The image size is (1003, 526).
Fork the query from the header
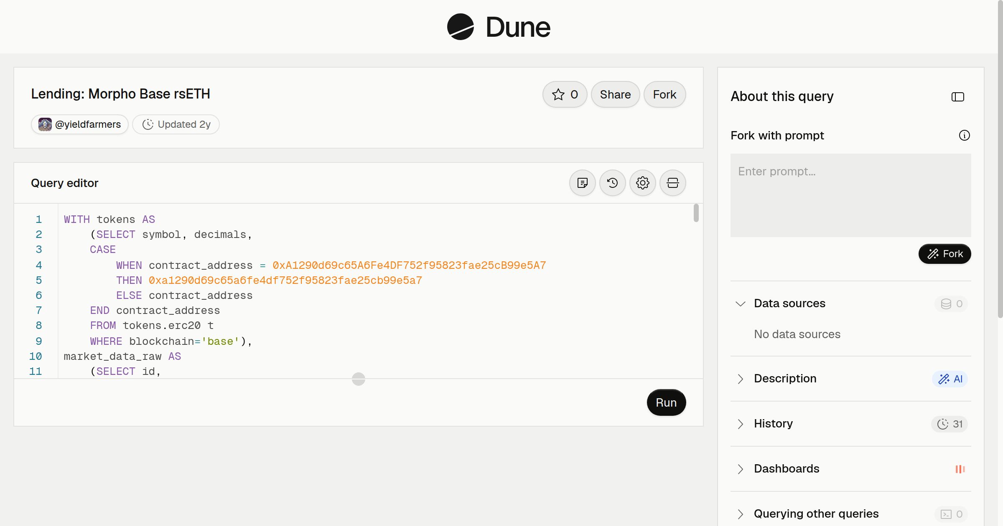tap(664, 94)
